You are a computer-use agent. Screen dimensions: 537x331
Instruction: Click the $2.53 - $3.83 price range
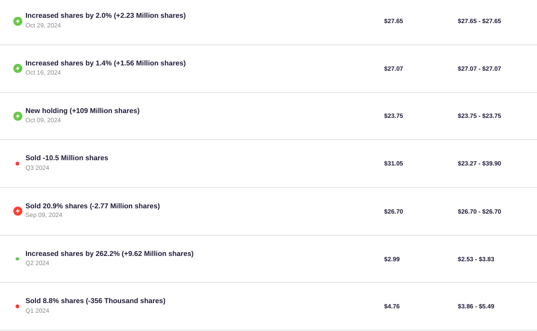[x=475, y=259]
